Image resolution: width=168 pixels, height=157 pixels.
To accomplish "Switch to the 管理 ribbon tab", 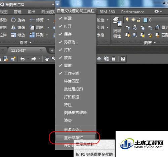I will point(17,12).
